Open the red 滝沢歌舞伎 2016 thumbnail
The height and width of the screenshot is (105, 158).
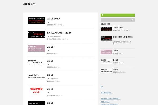[x=36, y=91]
